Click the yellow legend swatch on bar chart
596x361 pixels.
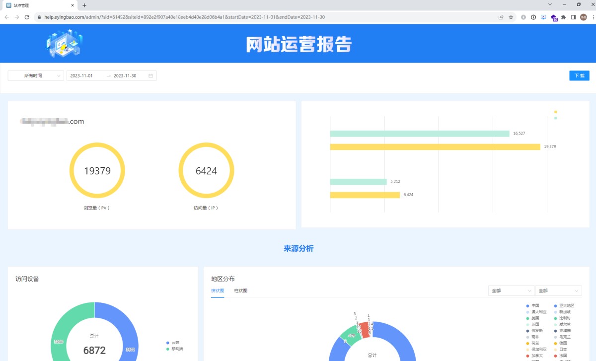coord(555,112)
